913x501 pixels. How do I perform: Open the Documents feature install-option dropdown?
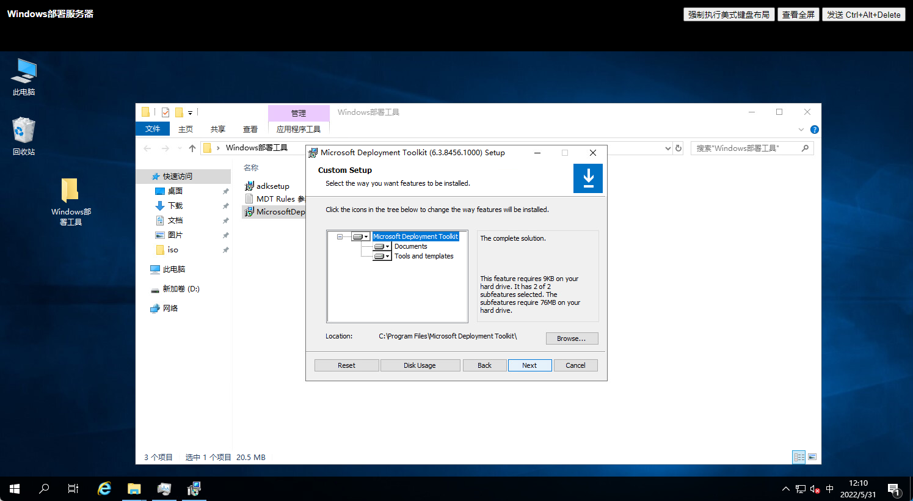click(382, 246)
